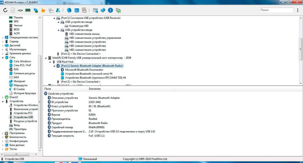Open the Report page icon
This screenshot has width=303, height=163.
point(13,10)
